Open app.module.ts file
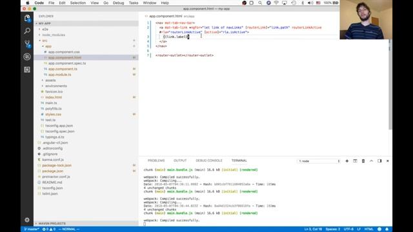The height and width of the screenshot is (232, 413). (x=59, y=75)
